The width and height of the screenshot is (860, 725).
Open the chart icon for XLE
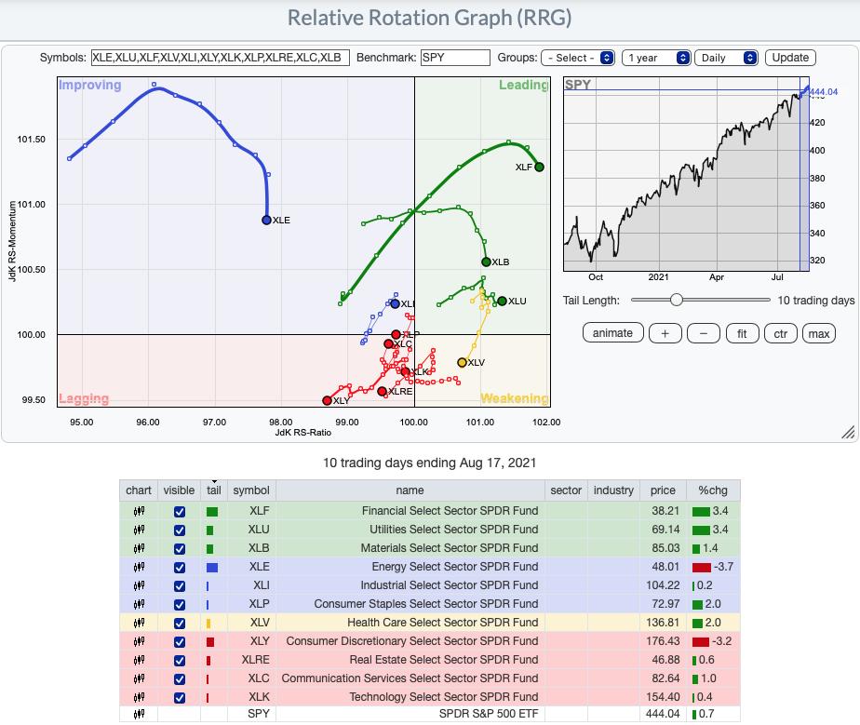(x=139, y=567)
